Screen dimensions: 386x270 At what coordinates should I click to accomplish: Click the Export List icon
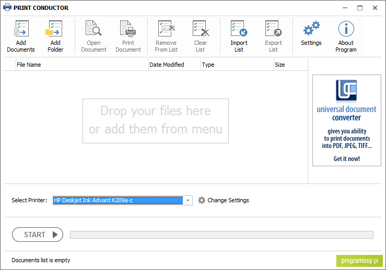[x=273, y=29]
